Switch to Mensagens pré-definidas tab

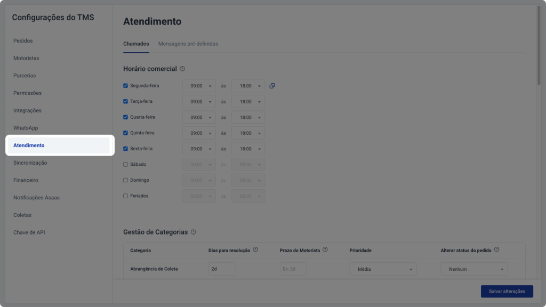(188, 44)
